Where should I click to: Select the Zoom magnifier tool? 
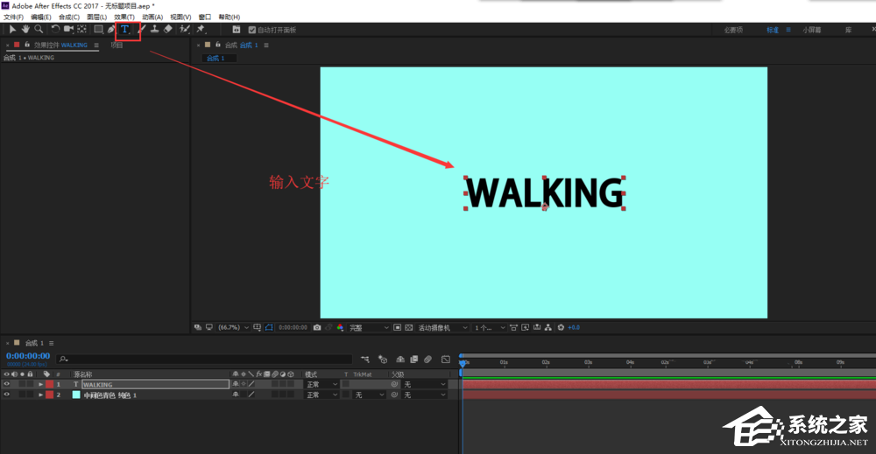tap(39, 29)
